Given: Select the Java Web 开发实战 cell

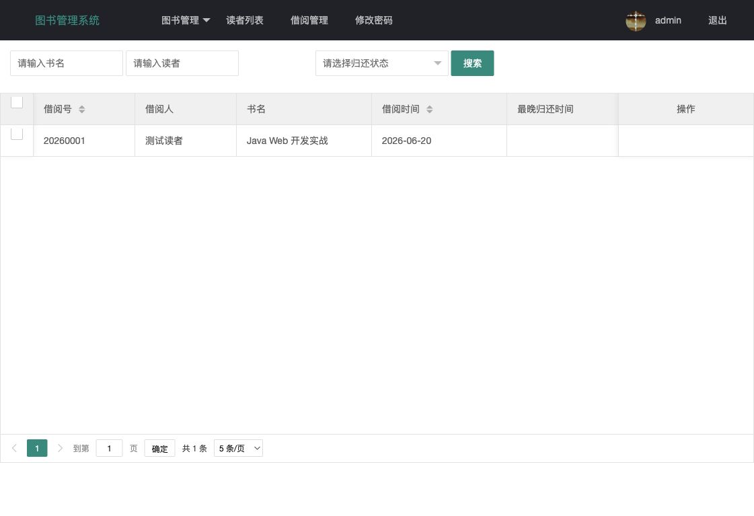Looking at the screenshot, I should pyautogui.click(x=304, y=141).
